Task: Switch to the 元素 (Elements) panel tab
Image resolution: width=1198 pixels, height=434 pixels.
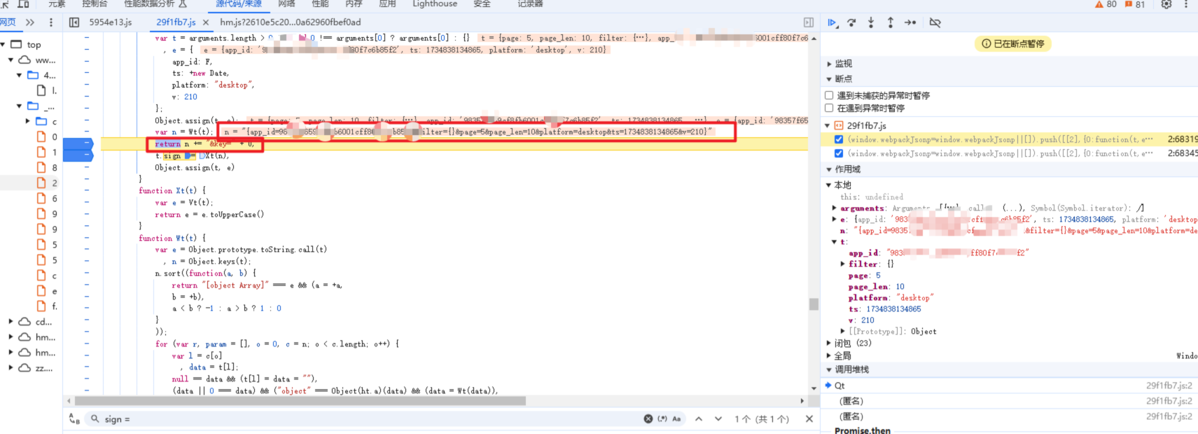Action: (x=57, y=4)
